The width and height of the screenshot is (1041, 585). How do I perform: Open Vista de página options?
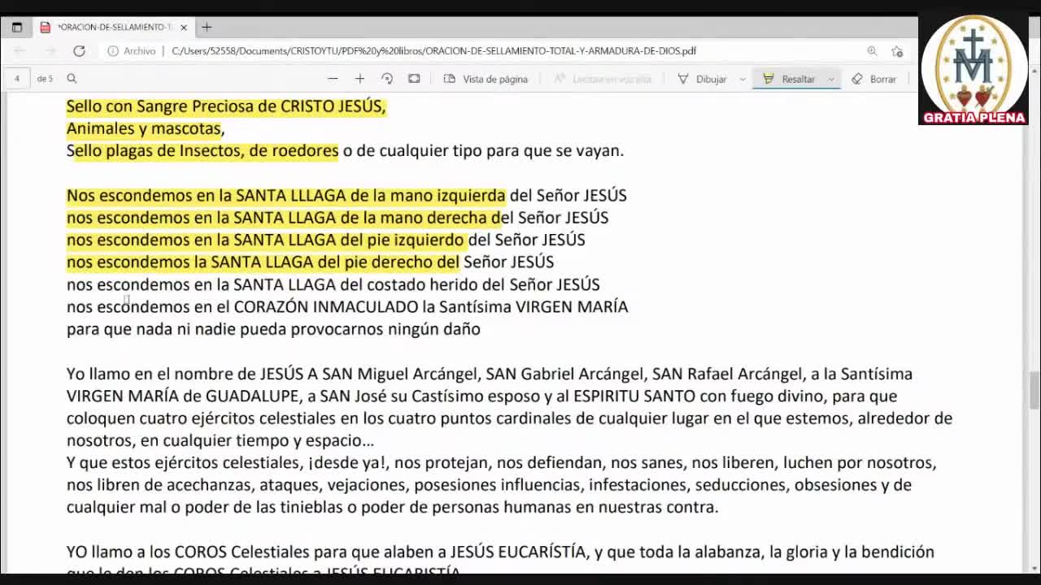(x=486, y=79)
